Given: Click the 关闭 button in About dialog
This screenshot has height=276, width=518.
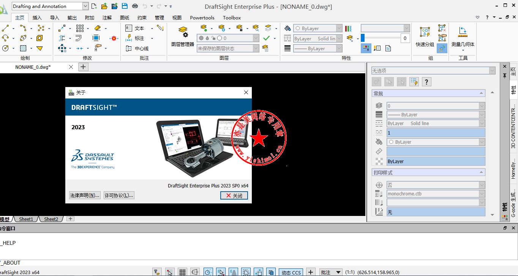Looking at the screenshot, I should pos(234,195).
